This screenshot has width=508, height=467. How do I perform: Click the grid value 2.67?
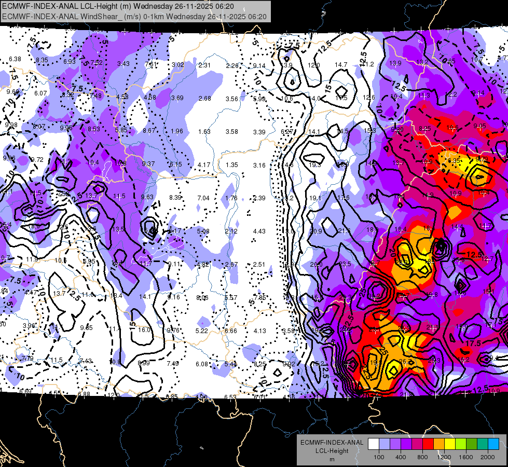pyautogui.click(x=231, y=265)
